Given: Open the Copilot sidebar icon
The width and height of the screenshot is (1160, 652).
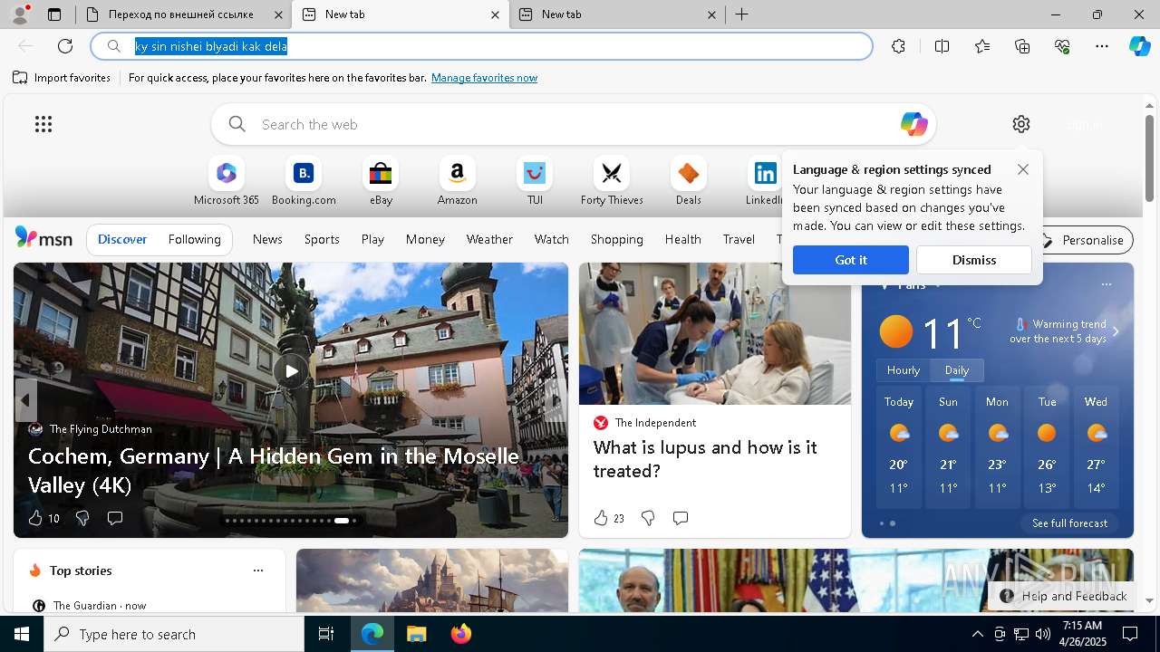Looking at the screenshot, I should (x=1139, y=46).
